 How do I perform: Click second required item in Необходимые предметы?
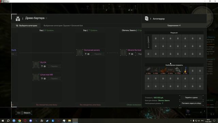pyautogui.click(x=156, y=71)
